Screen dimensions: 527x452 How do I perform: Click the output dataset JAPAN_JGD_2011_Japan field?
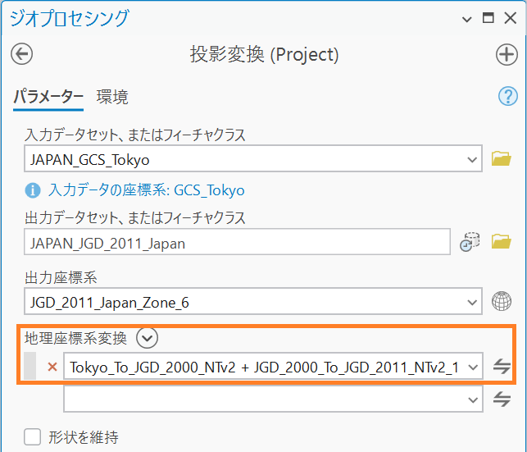click(237, 242)
